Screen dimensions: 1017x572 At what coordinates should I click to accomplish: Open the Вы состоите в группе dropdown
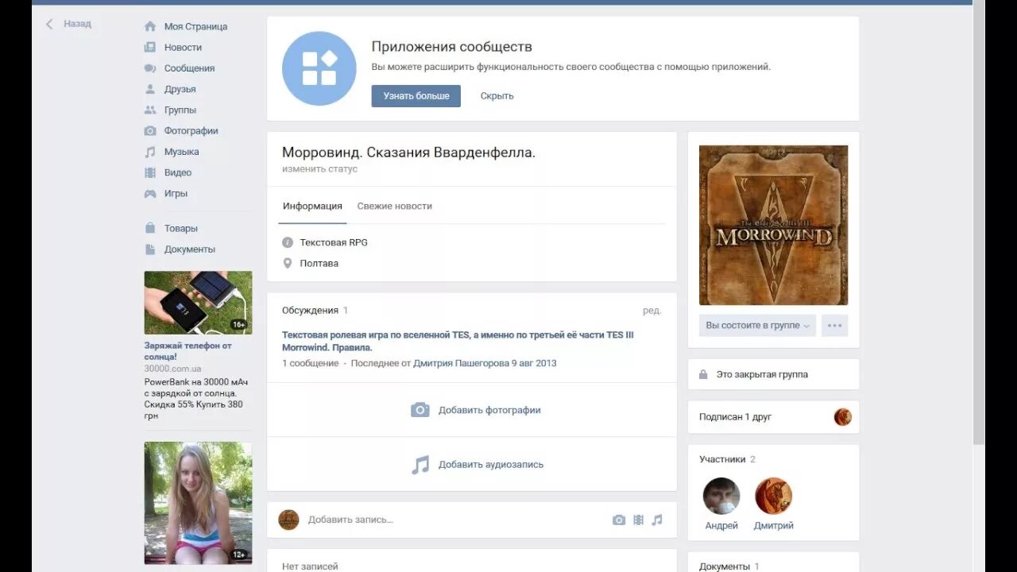[x=757, y=326]
